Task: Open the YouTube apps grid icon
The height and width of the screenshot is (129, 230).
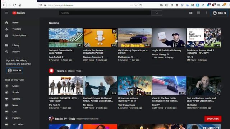Action: coord(199,13)
